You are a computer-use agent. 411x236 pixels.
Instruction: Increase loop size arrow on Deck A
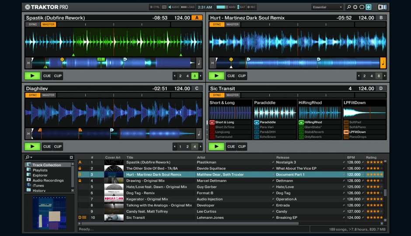pyautogui.click(x=201, y=76)
